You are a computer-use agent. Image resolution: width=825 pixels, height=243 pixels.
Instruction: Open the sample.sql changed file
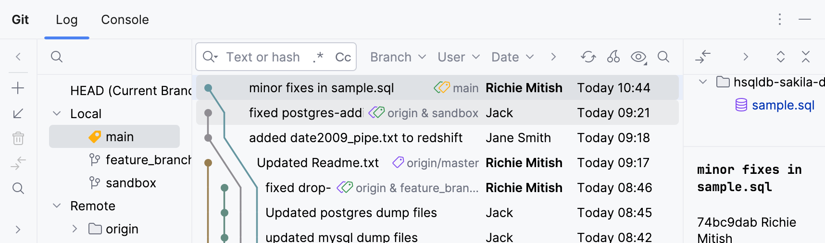[782, 105]
